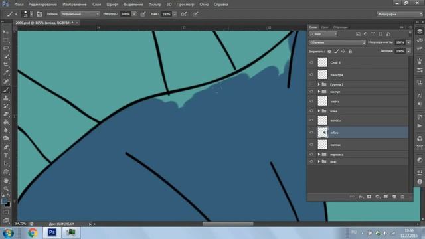
Task: Hide the 'контур' group
Action: coord(311,92)
